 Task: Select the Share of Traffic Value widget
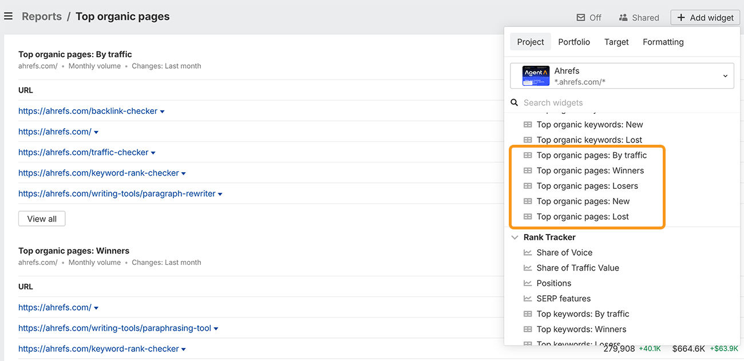pos(578,268)
